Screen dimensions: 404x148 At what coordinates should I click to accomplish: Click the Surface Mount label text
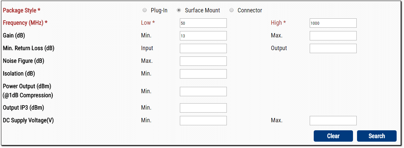pos(202,10)
